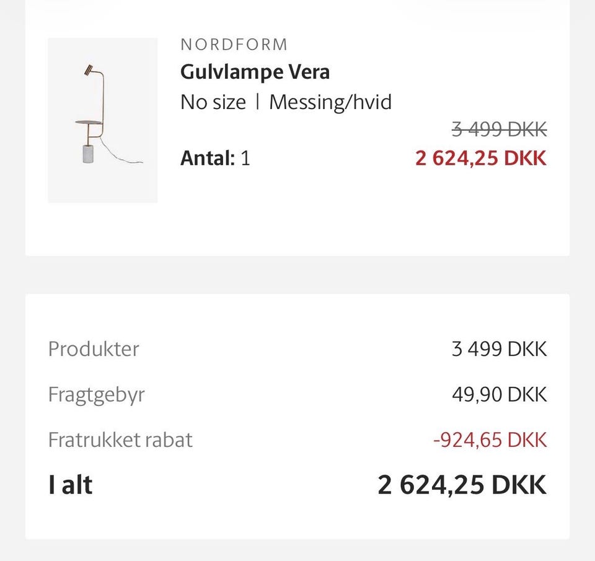Click the Messing/hvid color variant text
Image resolution: width=595 pixels, height=561 pixels.
click(330, 102)
